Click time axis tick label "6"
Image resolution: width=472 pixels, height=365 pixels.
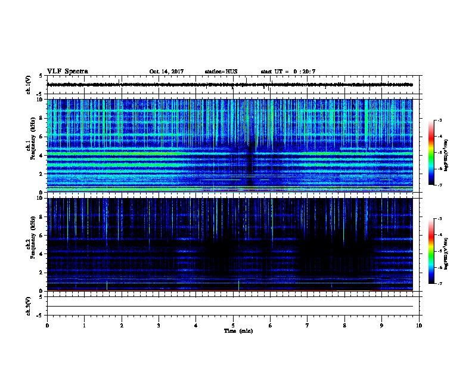tap(270, 326)
